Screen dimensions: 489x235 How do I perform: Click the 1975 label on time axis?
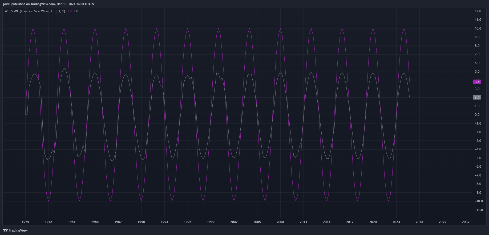point(25,222)
